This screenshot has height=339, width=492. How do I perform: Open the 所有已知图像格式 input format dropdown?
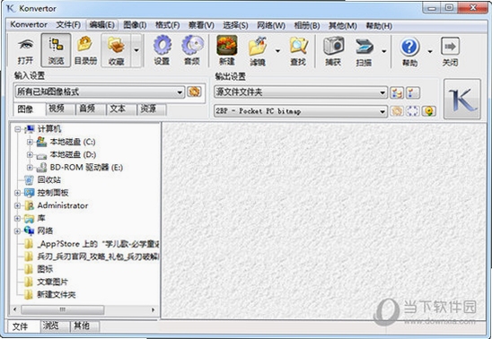(100, 91)
